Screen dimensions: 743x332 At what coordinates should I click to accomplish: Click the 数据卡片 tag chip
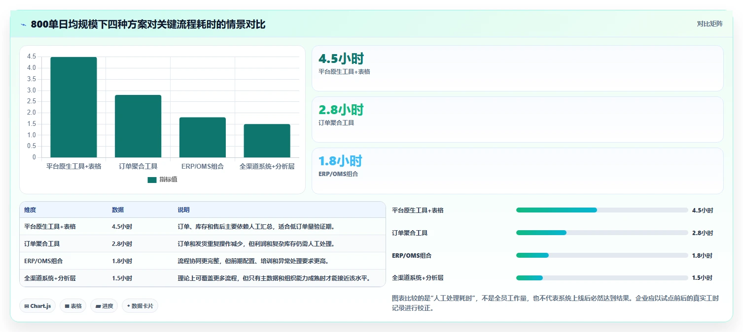click(140, 306)
